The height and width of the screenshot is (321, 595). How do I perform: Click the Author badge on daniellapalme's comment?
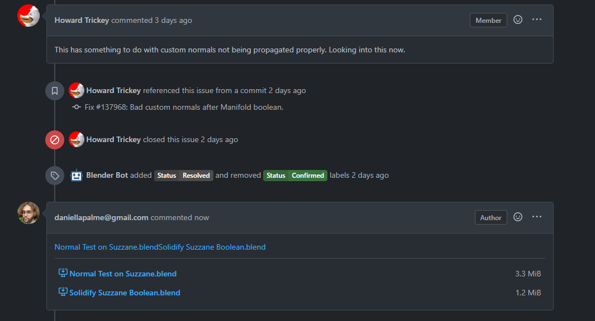click(x=491, y=218)
